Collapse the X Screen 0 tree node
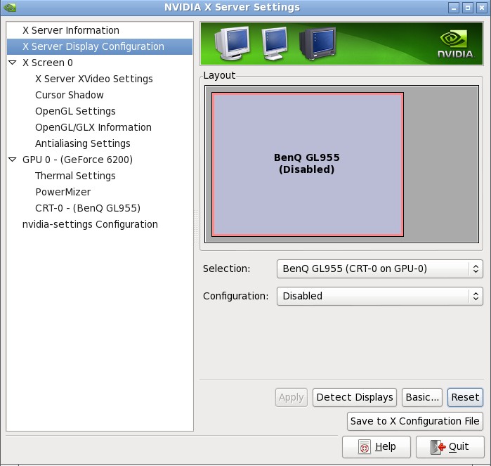The width and height of the screenshot is (491, 466). click(x=13, y=63)
